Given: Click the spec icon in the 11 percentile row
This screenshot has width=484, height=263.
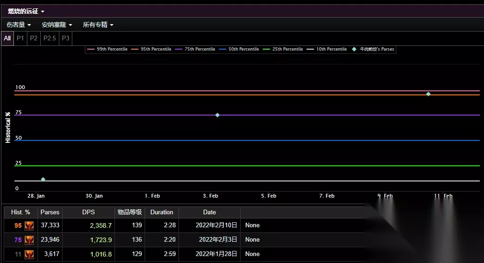Looking at the screenshot, I should click(x=29, y=255).
